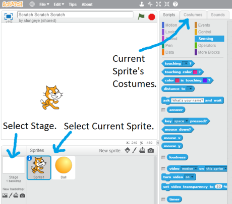Toggle the answer reporter checkbox
232x204 pixels.
(x=163, y=110)
